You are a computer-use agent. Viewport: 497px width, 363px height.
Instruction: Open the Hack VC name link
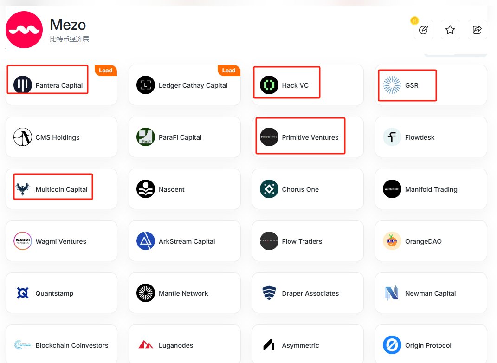(x=295, y=85)
